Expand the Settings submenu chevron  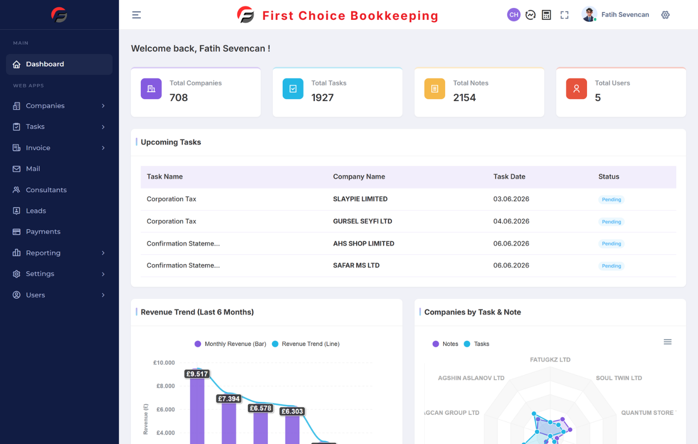103,274
